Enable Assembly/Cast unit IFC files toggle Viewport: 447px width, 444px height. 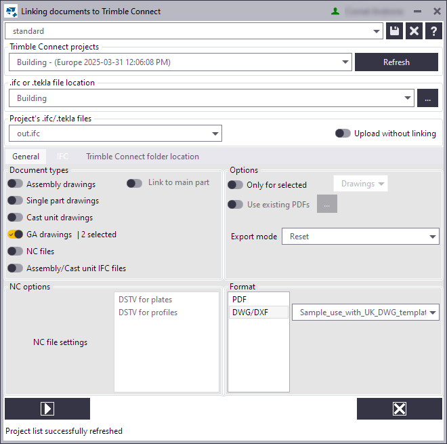tap(15, 268)
